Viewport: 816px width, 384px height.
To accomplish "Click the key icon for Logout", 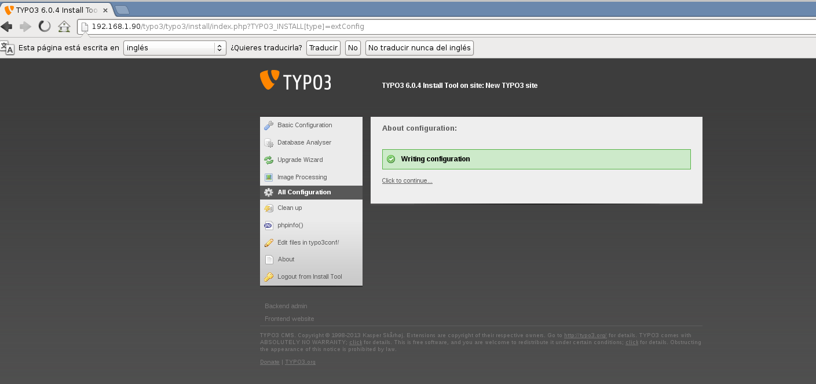I will click(x=269, y=277).
